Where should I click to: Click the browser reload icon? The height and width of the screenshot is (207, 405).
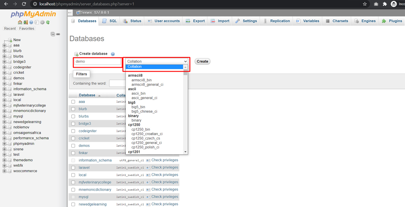[x=24, y=4]
